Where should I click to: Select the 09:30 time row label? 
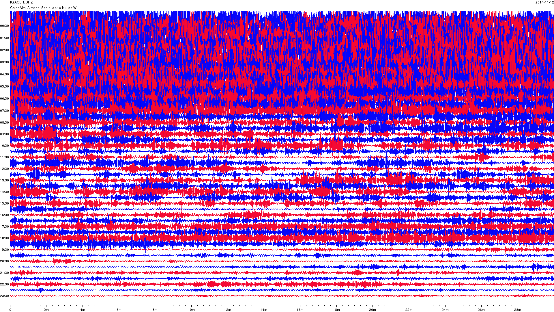click(x=5, y=134)
